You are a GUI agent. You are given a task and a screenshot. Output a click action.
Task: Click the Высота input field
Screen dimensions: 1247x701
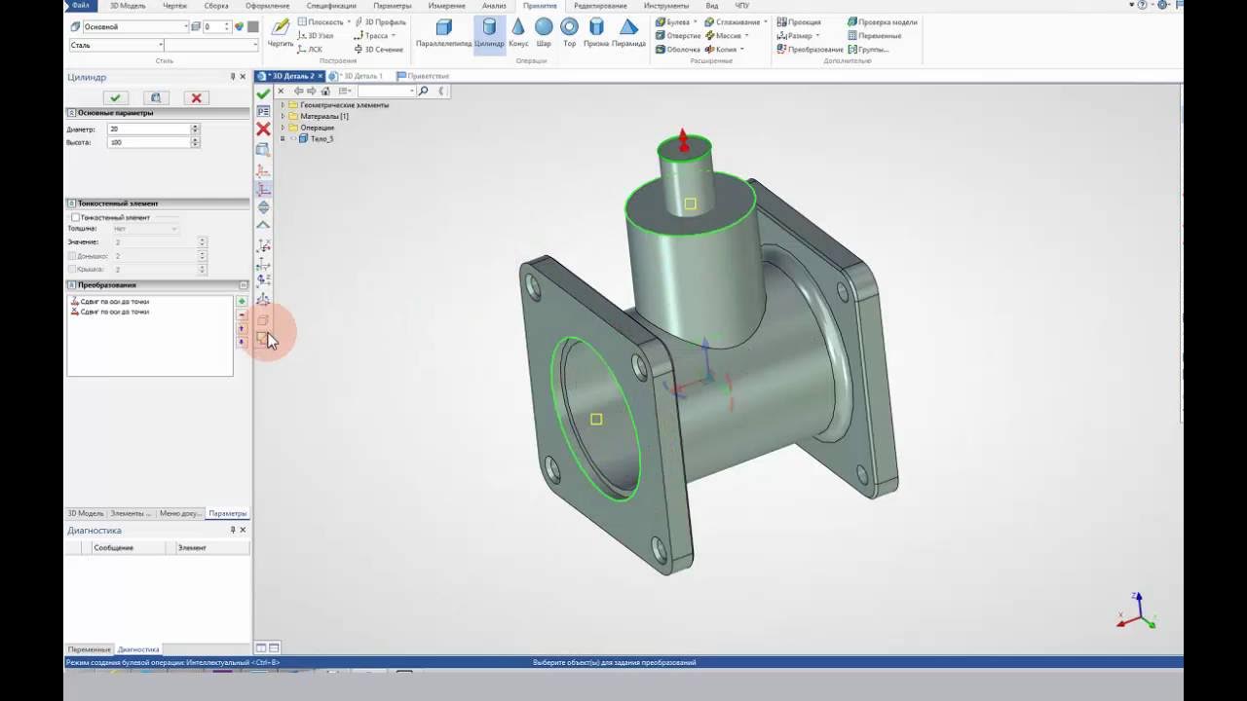[148, 142]
